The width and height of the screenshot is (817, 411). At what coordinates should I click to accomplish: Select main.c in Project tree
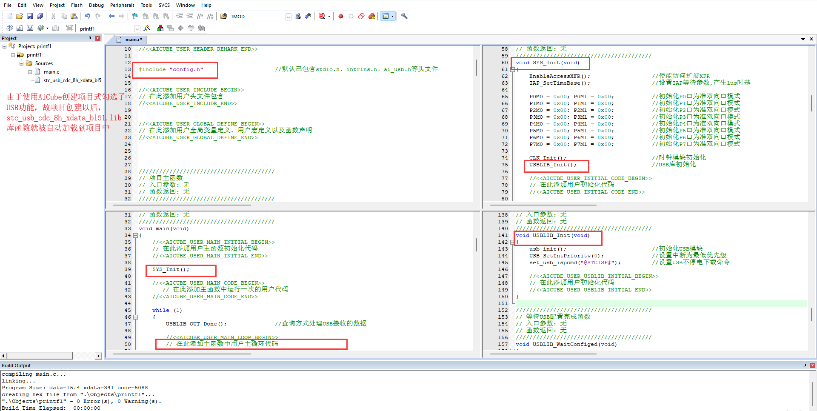pyautogui.click(x=51, y=72)
